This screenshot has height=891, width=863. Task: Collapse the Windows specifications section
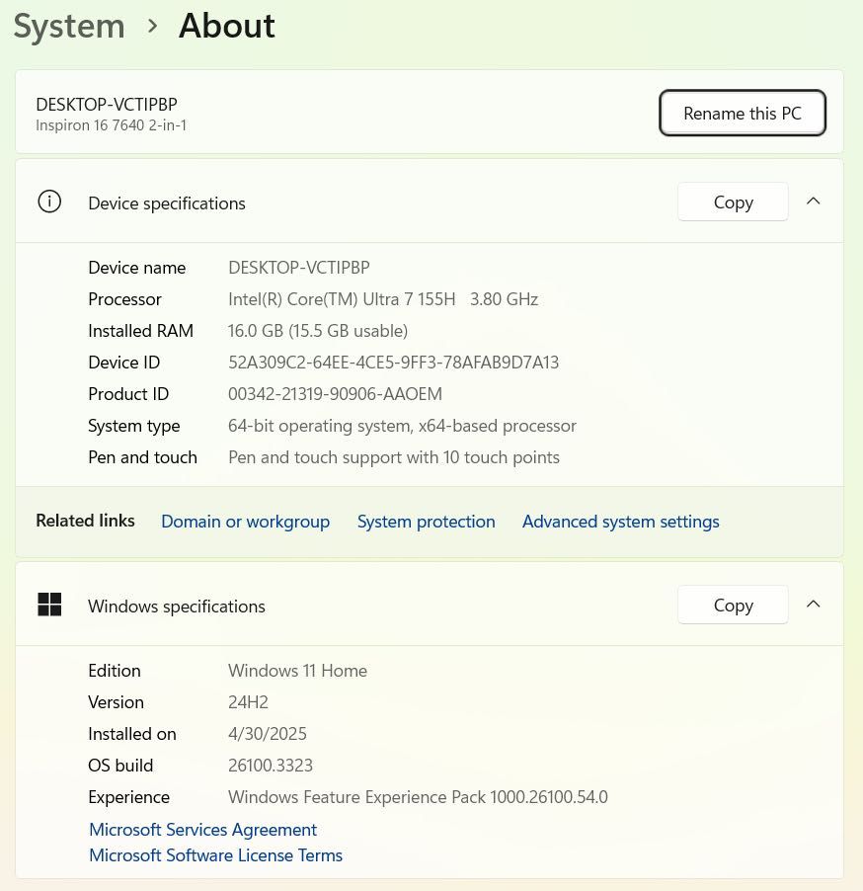coord(813,604)
